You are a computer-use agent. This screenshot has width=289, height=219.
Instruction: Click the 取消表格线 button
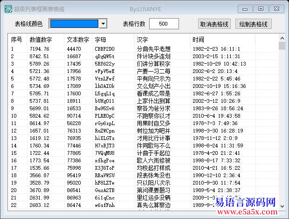pos(214,24)
